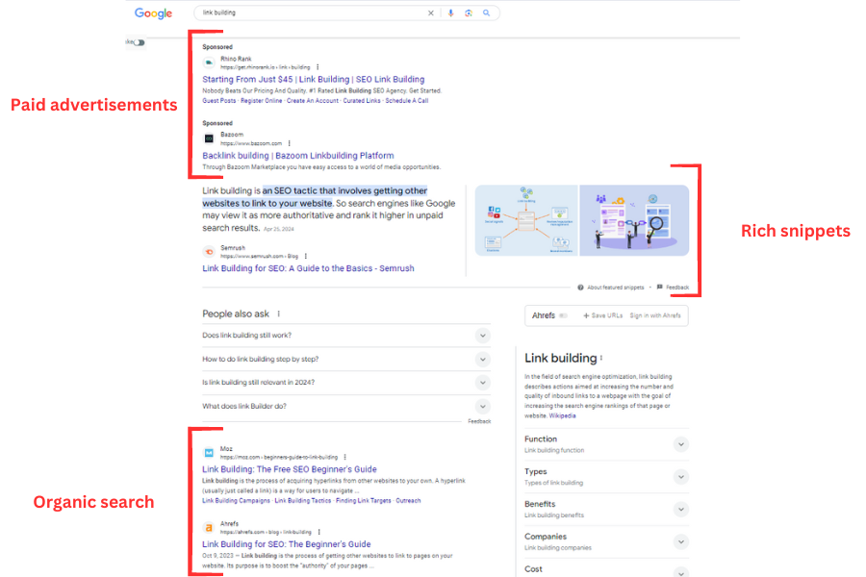
Task: Open Rhino Rank ad options menu
Action: 318,67
